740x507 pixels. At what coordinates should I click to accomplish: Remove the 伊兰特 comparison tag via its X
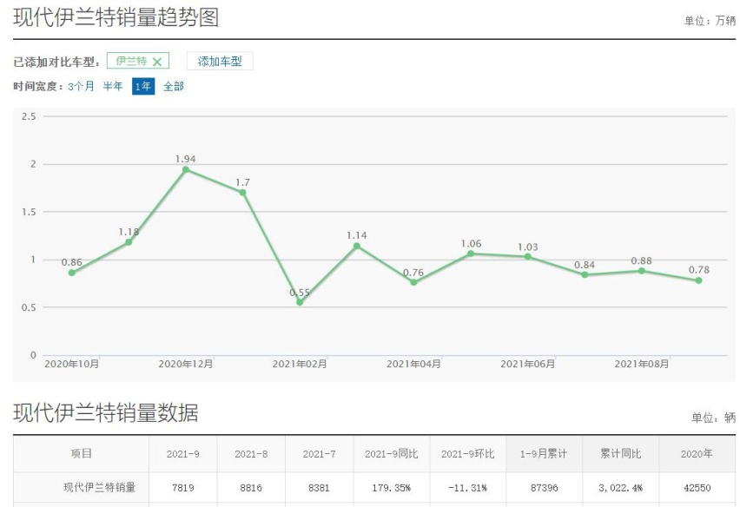coord(157,62)
